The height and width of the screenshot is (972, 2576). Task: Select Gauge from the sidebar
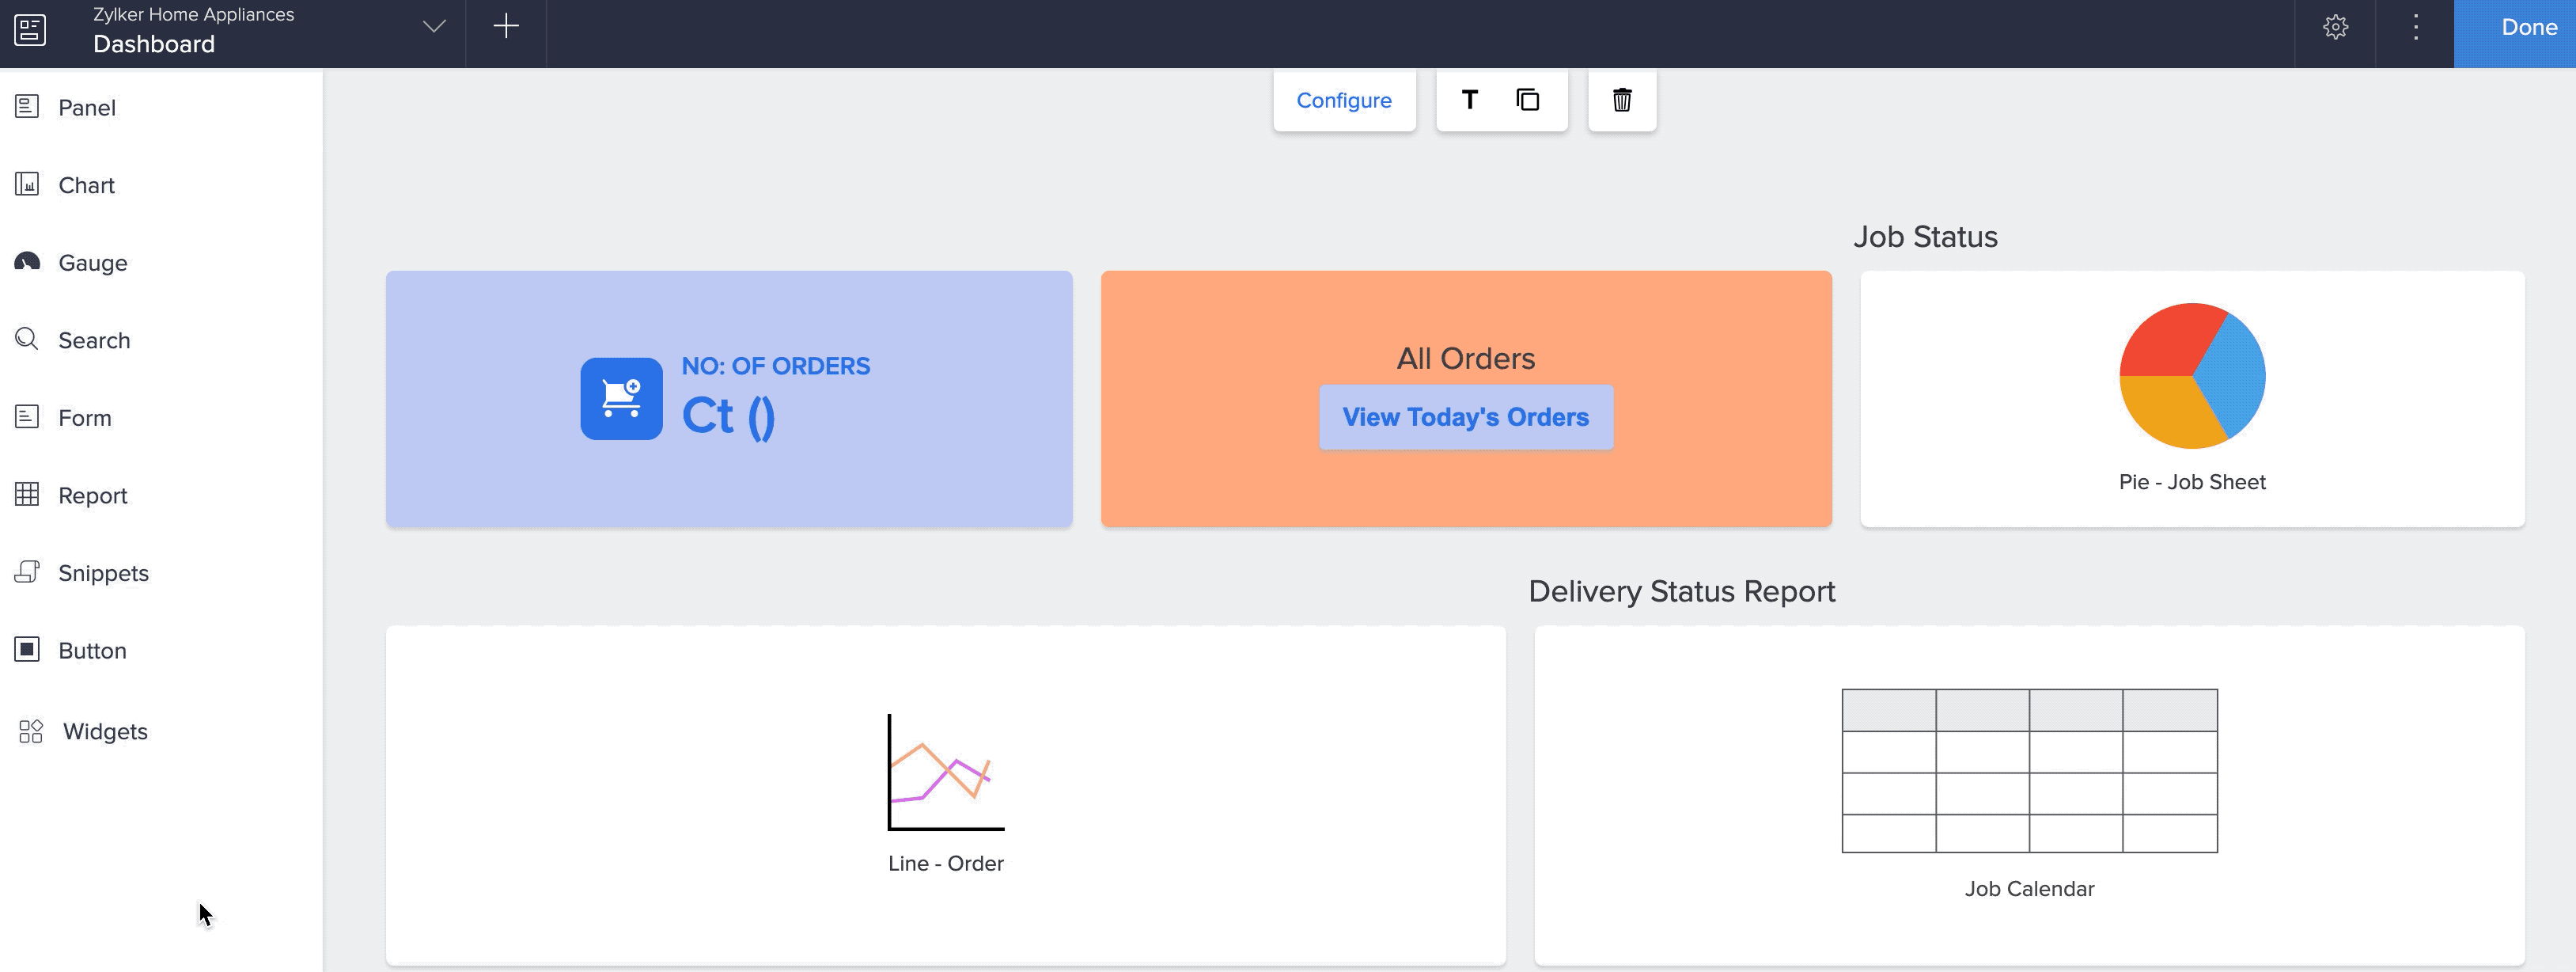[92, 263]
